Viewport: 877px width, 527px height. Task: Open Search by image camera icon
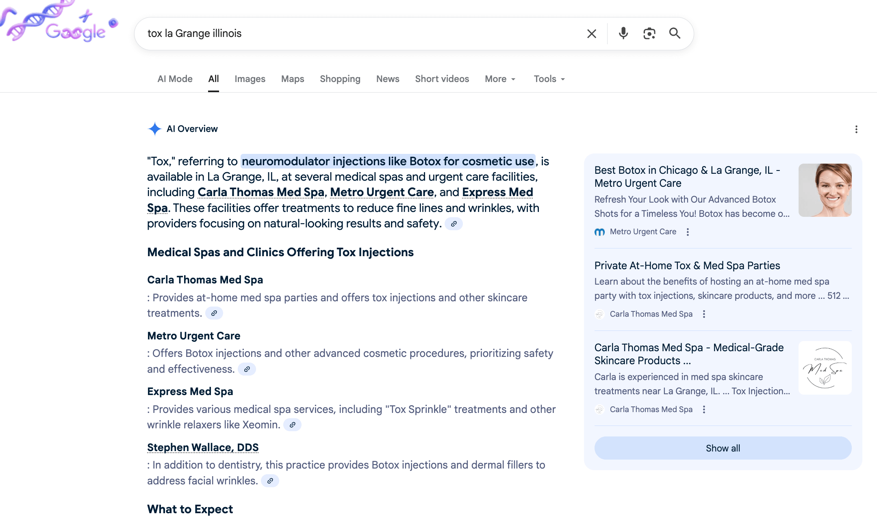[x=649, y=33]
